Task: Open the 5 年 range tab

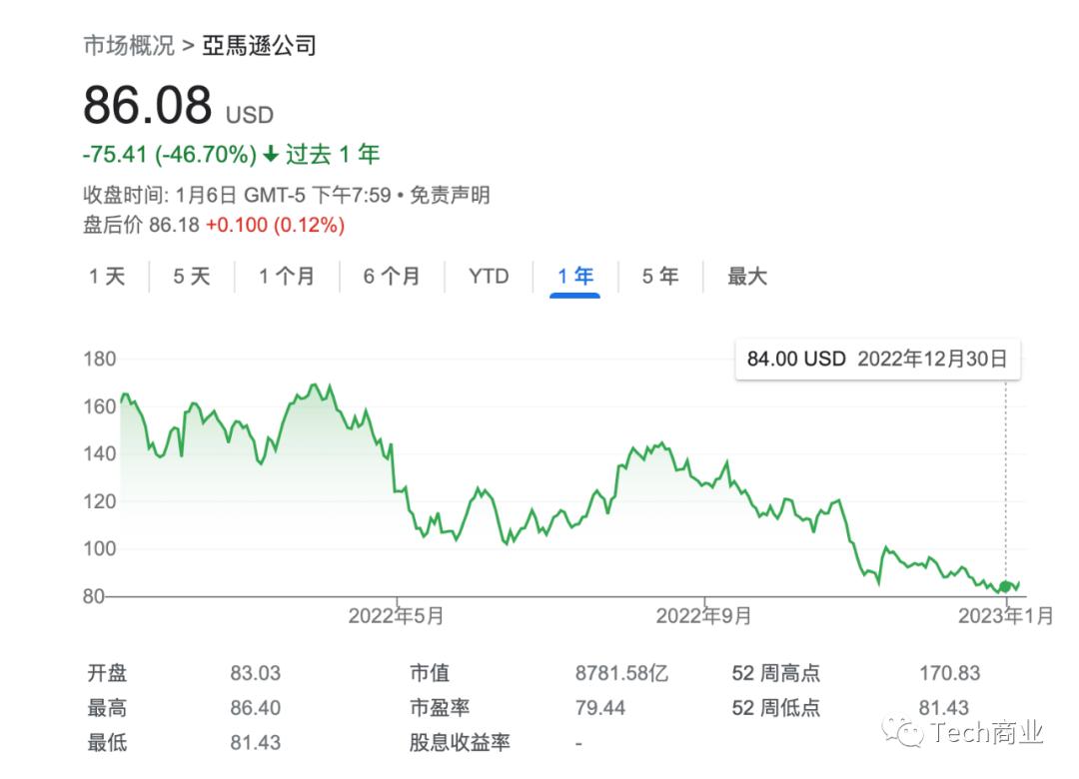Action: tap(660, 277)
